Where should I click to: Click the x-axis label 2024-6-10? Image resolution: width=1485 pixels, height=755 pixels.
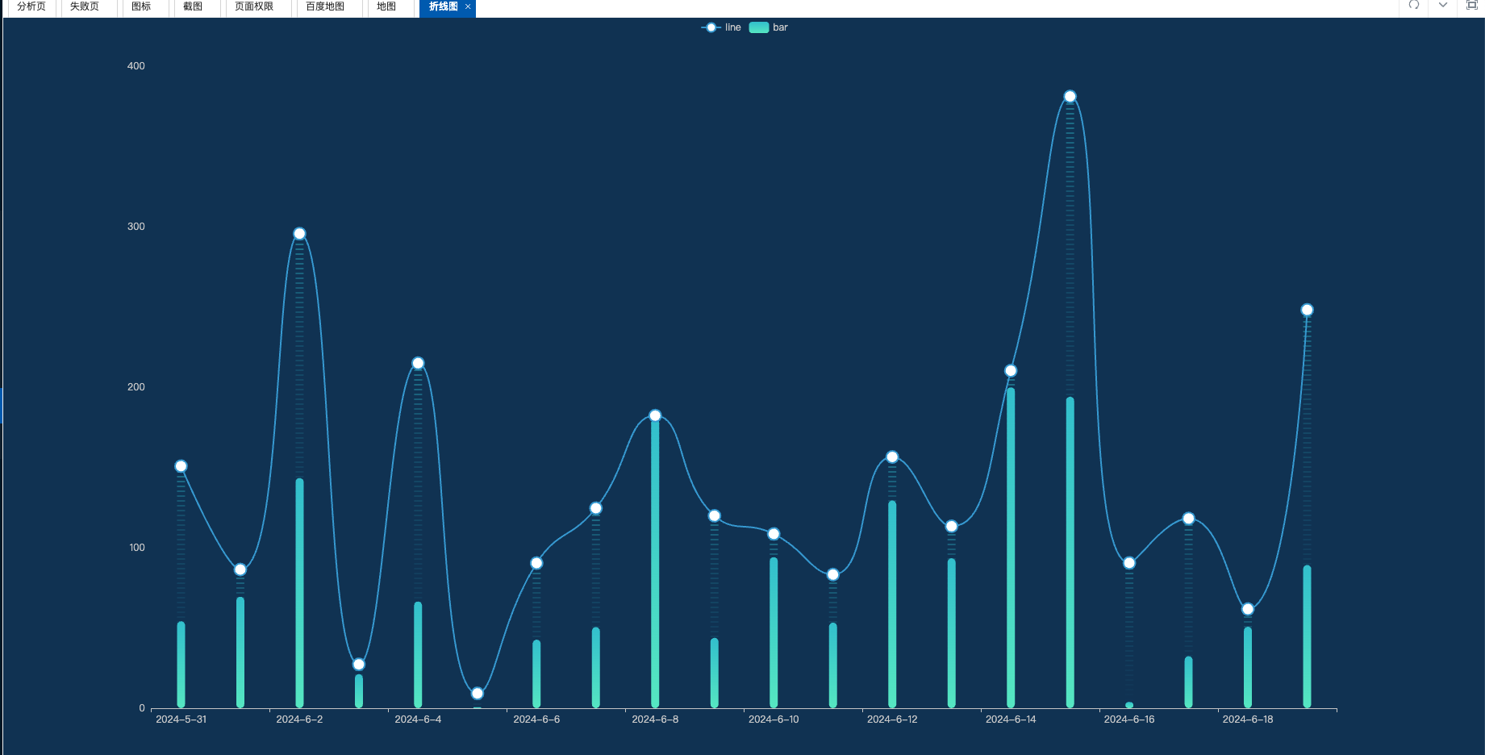774,720
